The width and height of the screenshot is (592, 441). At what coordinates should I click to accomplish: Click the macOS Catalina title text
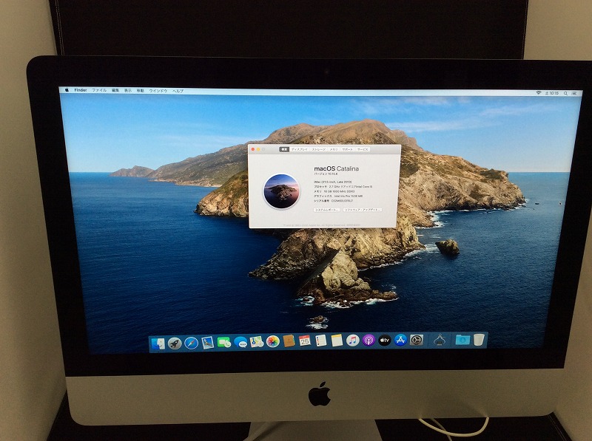(x=336, y=168)
